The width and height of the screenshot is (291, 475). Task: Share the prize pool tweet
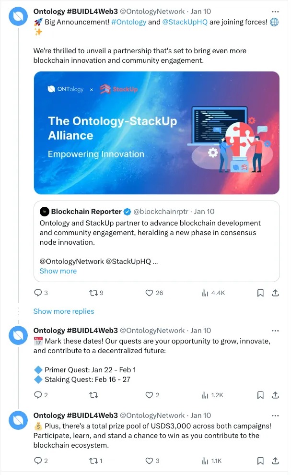275,461
